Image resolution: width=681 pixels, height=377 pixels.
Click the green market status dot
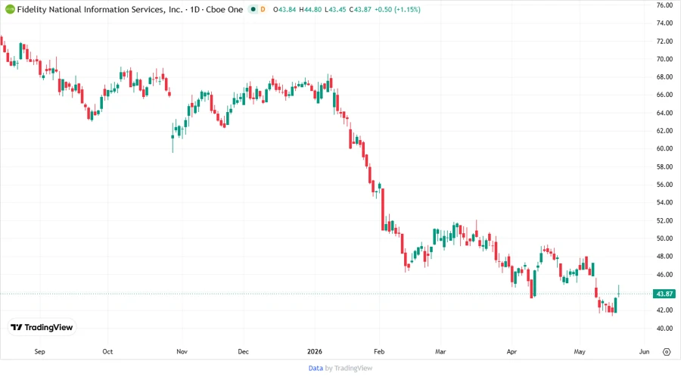253,9
